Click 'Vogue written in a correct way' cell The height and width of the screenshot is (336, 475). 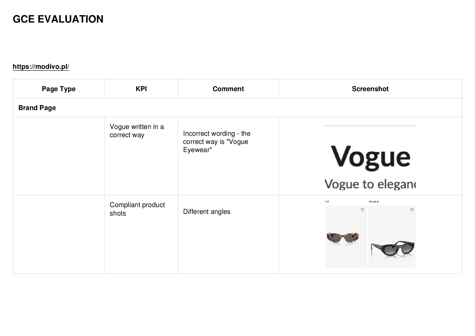pos(141,156)
